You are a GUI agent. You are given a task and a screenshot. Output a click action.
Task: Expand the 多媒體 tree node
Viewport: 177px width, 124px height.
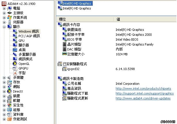click(x=4, y=78)
